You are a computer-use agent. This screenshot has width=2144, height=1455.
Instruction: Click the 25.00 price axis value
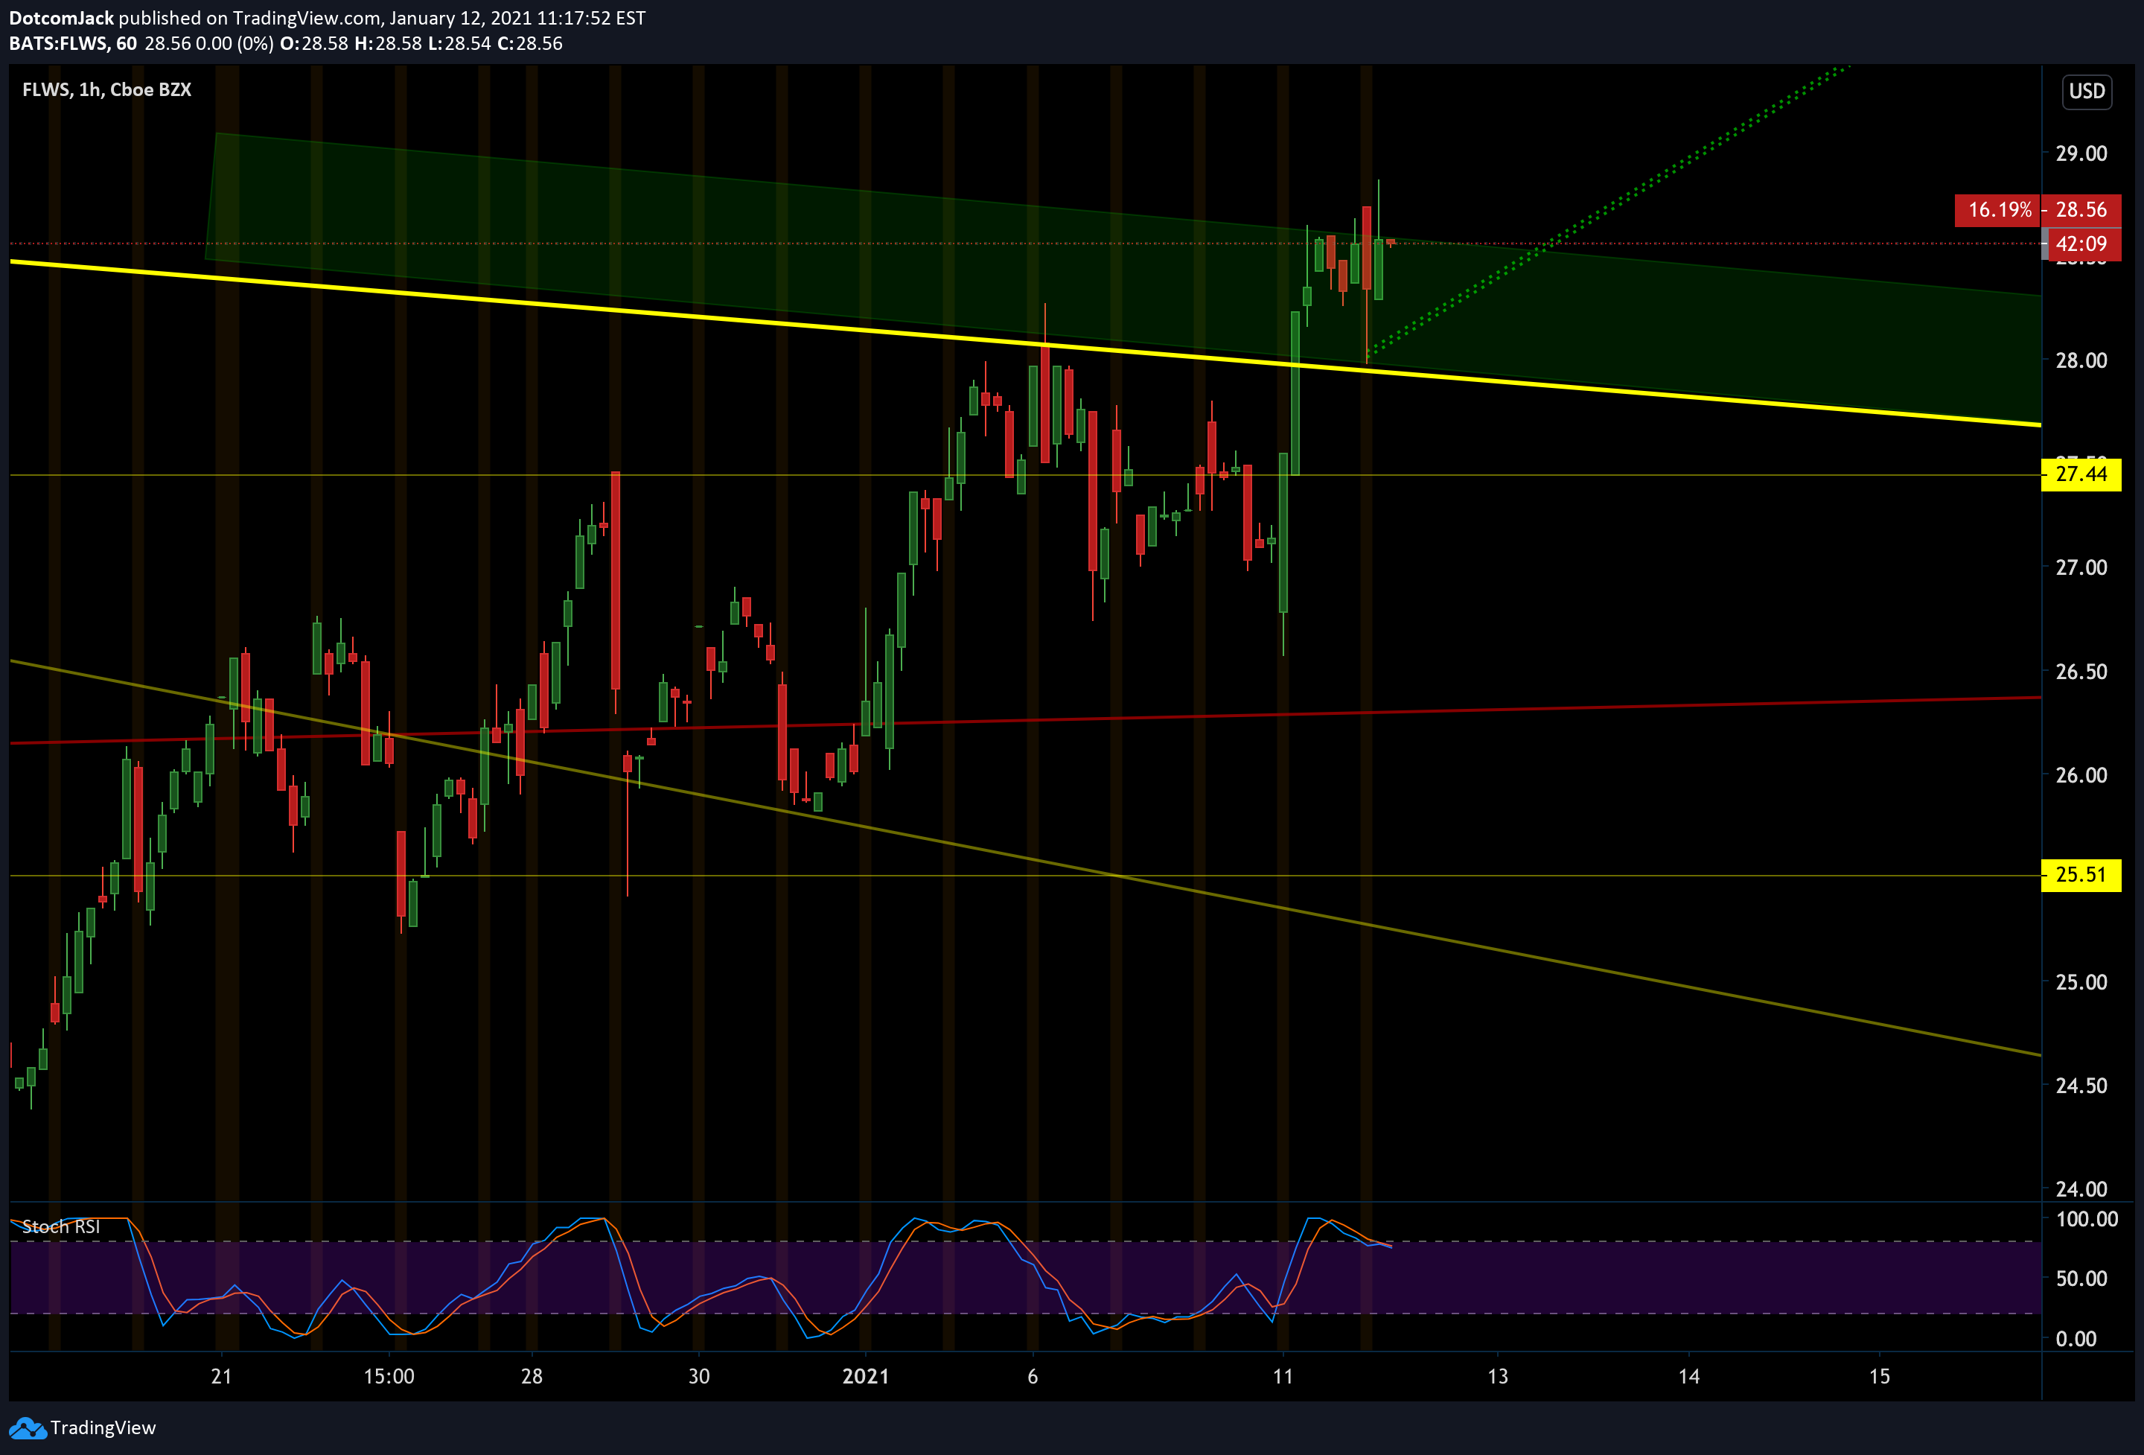(x=2081, y=981)
